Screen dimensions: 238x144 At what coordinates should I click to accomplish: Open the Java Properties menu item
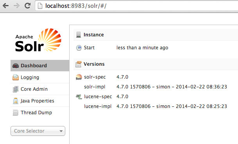[40, 101]
